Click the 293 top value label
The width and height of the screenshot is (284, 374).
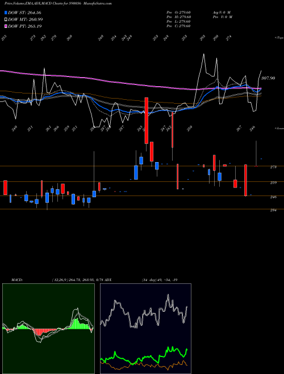[203, 38]
